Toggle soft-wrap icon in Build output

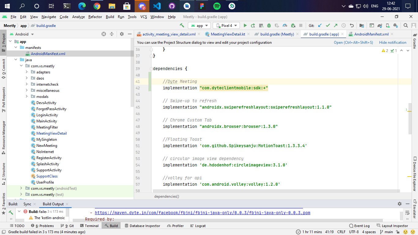407,212
